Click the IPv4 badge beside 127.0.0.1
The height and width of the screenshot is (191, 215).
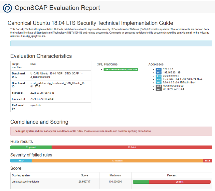[x=158, y=69]
